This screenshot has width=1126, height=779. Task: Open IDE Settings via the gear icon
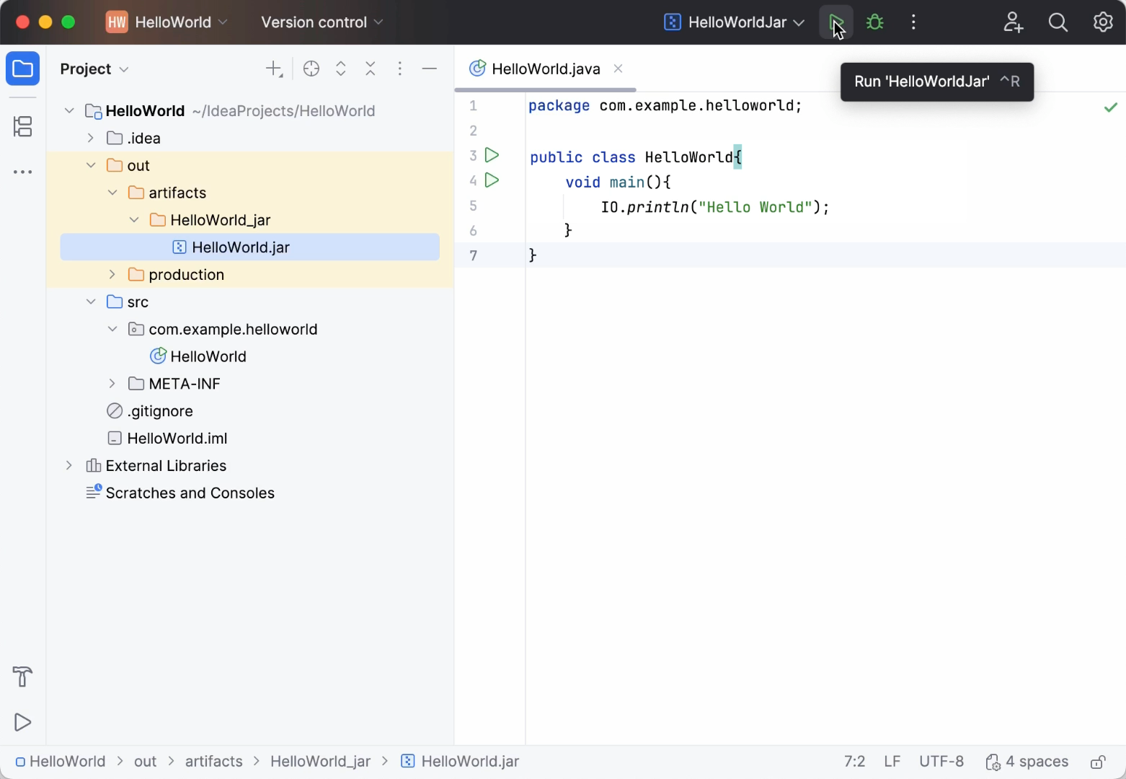pos(1102,22)
